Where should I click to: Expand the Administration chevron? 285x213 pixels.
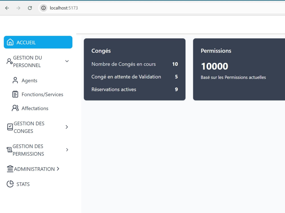tap(58, 169)
